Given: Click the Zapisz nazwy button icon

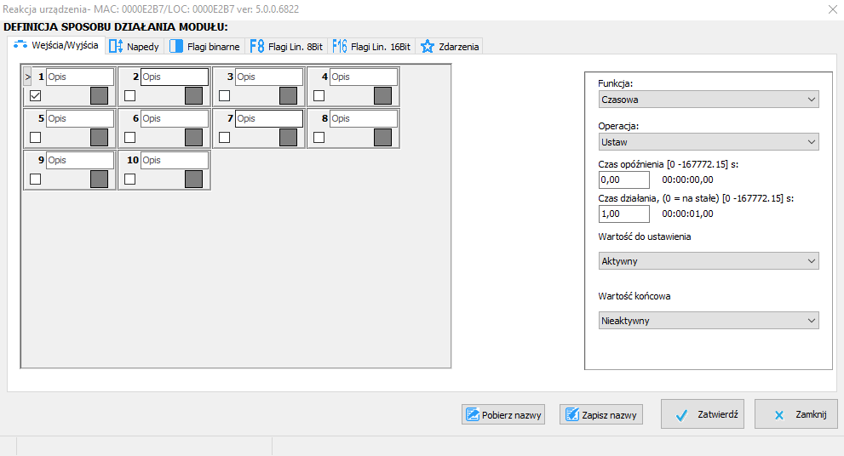Looking at the screenshot, I should 572,414.
